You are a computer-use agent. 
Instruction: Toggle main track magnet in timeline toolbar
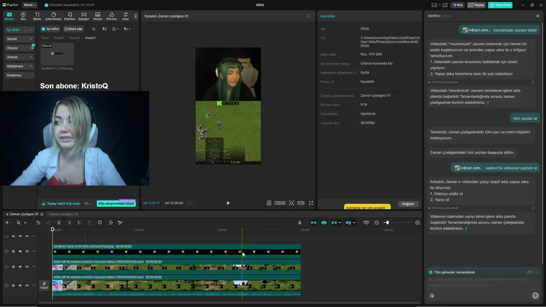pos(314,223)
